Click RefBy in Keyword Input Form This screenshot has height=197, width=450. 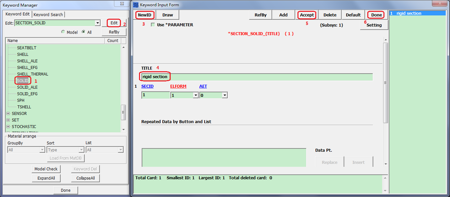261,15
